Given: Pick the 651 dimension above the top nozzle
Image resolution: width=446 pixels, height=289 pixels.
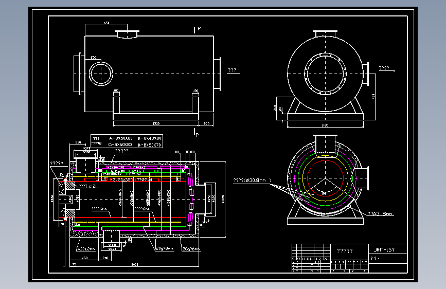Looking at the screenshot, I should (x=106, y=23).
